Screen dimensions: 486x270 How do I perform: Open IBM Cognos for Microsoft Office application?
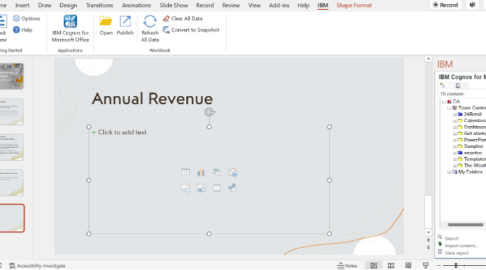point(70,28)
